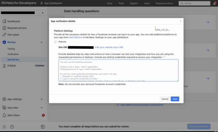The height and width of the screenshot is (132, 218).
Task: Open the help question mark icon
Action: pos(12,127)
